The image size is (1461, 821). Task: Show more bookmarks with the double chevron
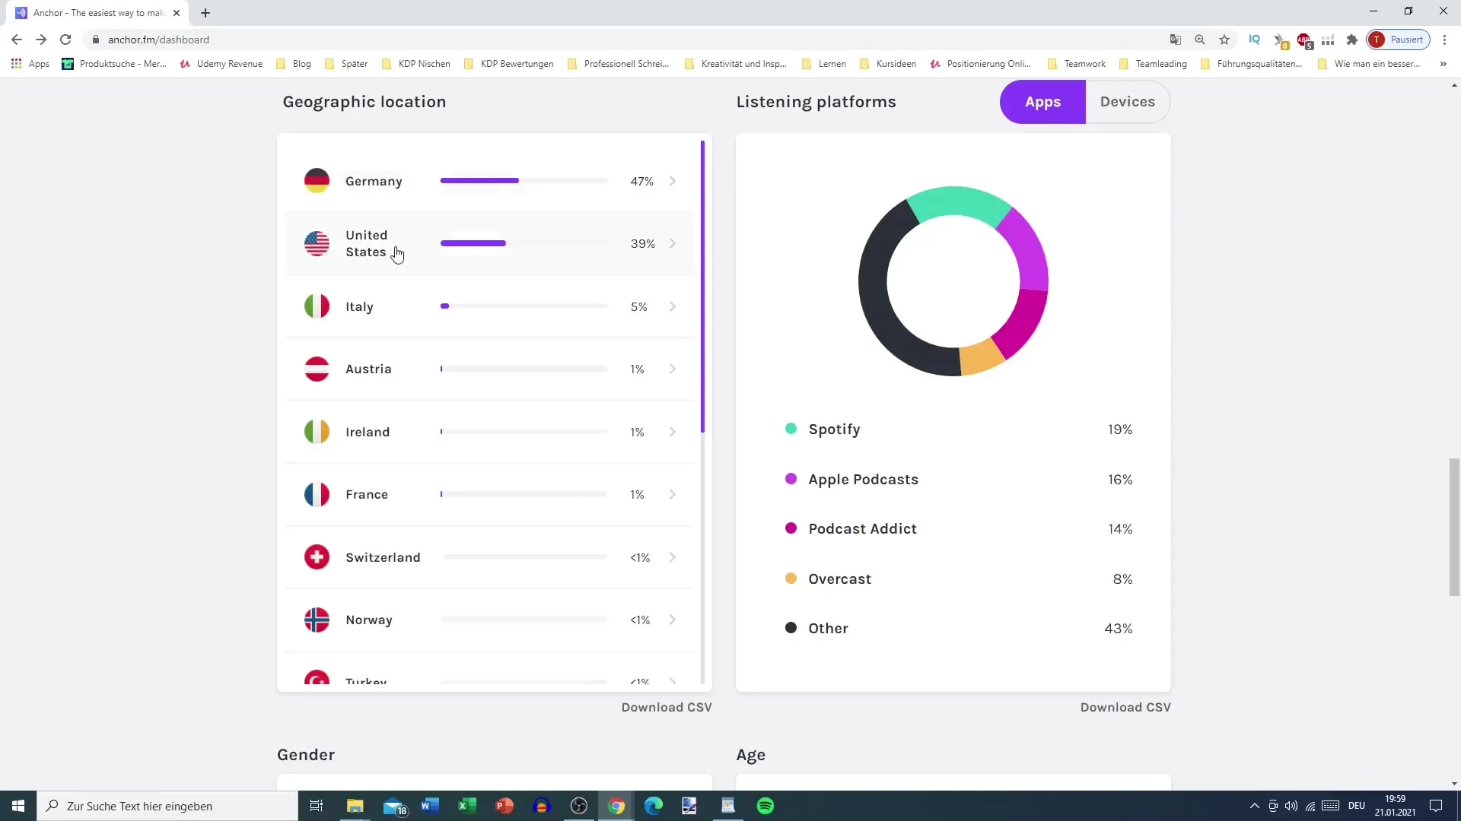[x=1443, y=64]
